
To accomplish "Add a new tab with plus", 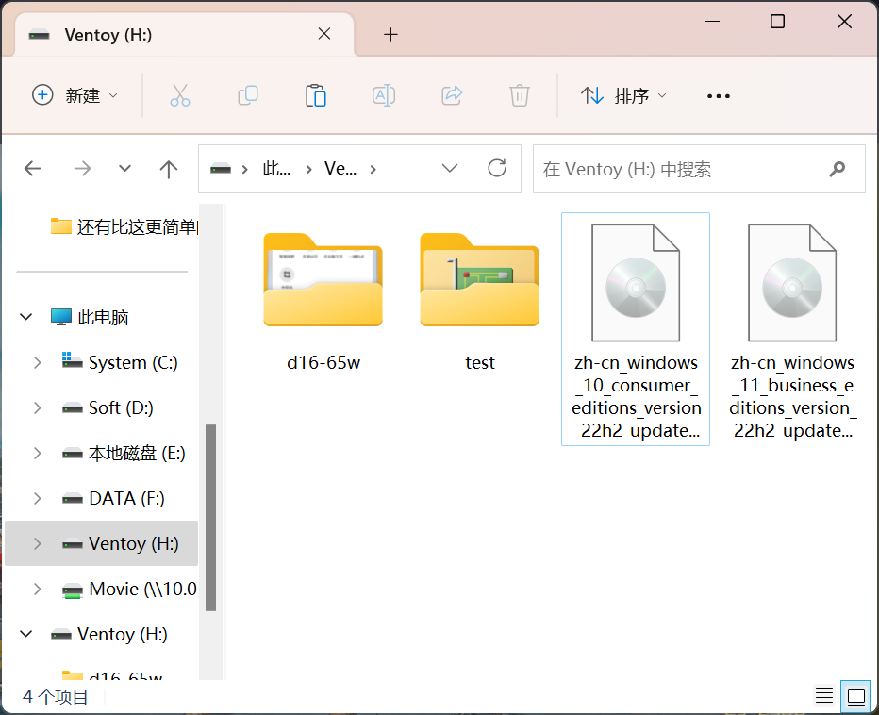I will pos(390,35).
